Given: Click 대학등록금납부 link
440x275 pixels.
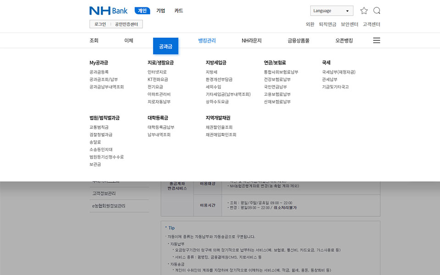Looking at the screenshot, I should tap(161, 127).
